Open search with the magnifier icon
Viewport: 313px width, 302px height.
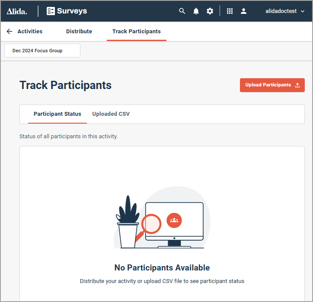click(x=182, y=11)
